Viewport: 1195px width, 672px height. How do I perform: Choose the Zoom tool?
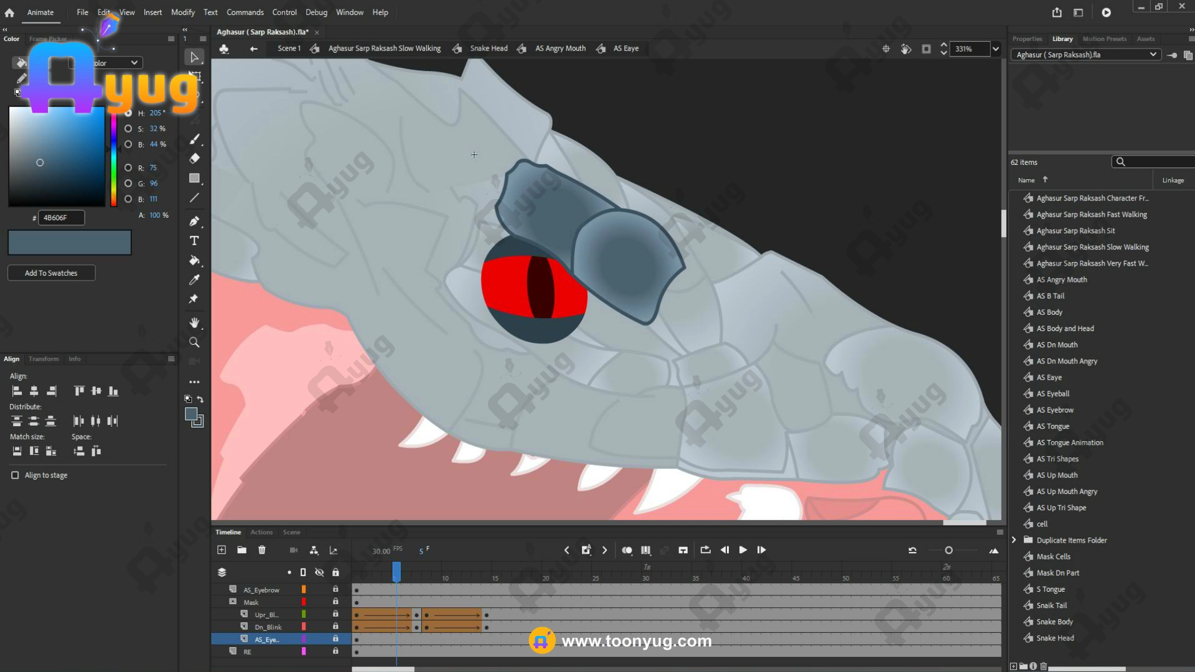(x=194, y=342)
